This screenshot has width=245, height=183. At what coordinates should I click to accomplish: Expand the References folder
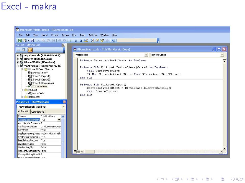[x=22, y=97]
